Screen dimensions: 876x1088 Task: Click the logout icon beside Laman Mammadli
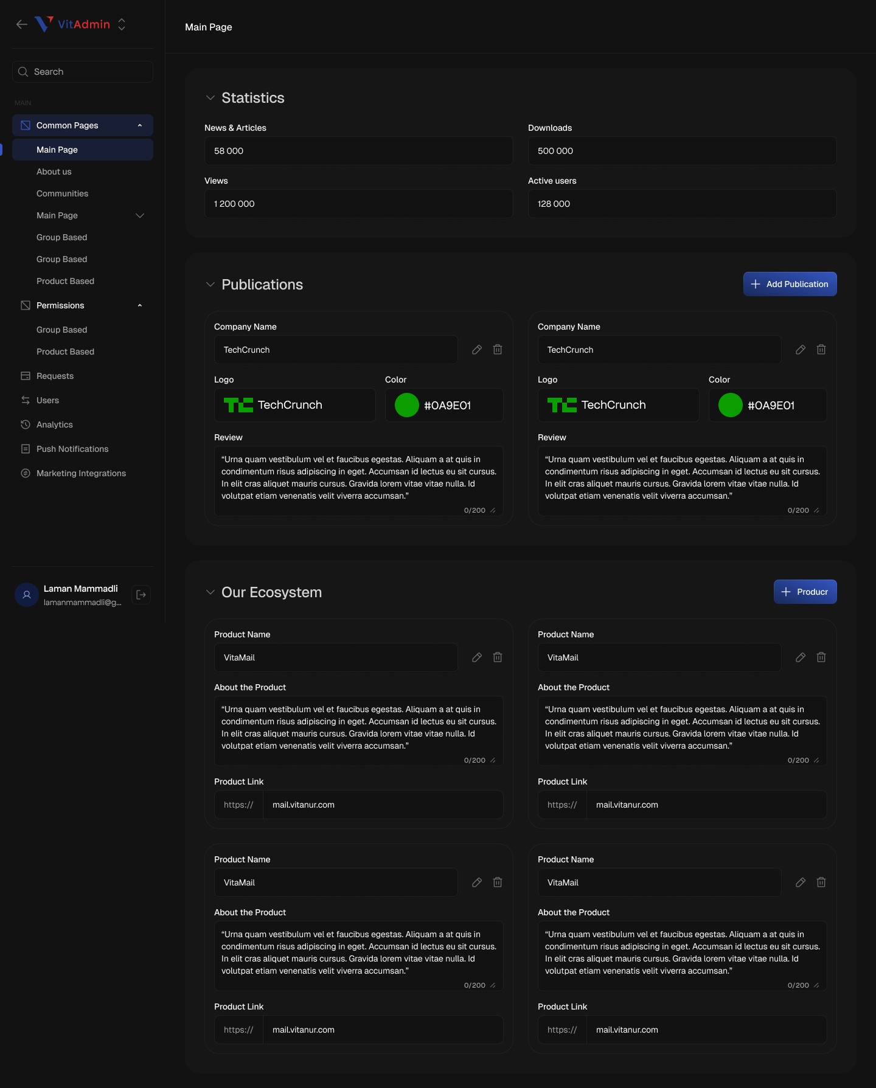141,595
